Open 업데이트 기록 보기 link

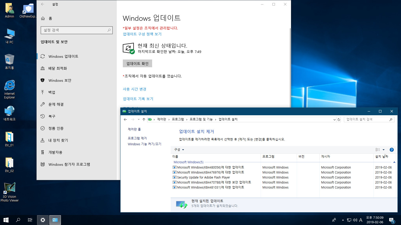138,99
